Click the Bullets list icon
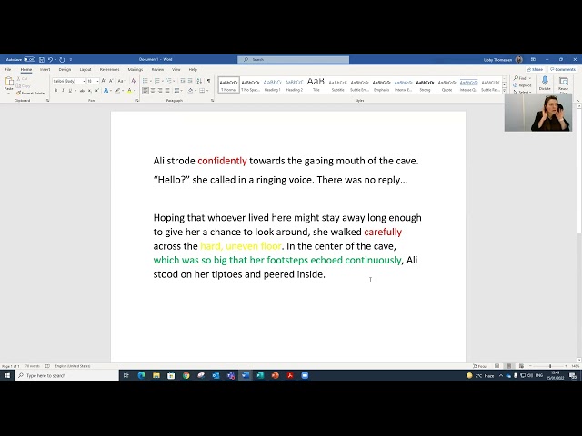The image size is (582, 436). (145, 81)
